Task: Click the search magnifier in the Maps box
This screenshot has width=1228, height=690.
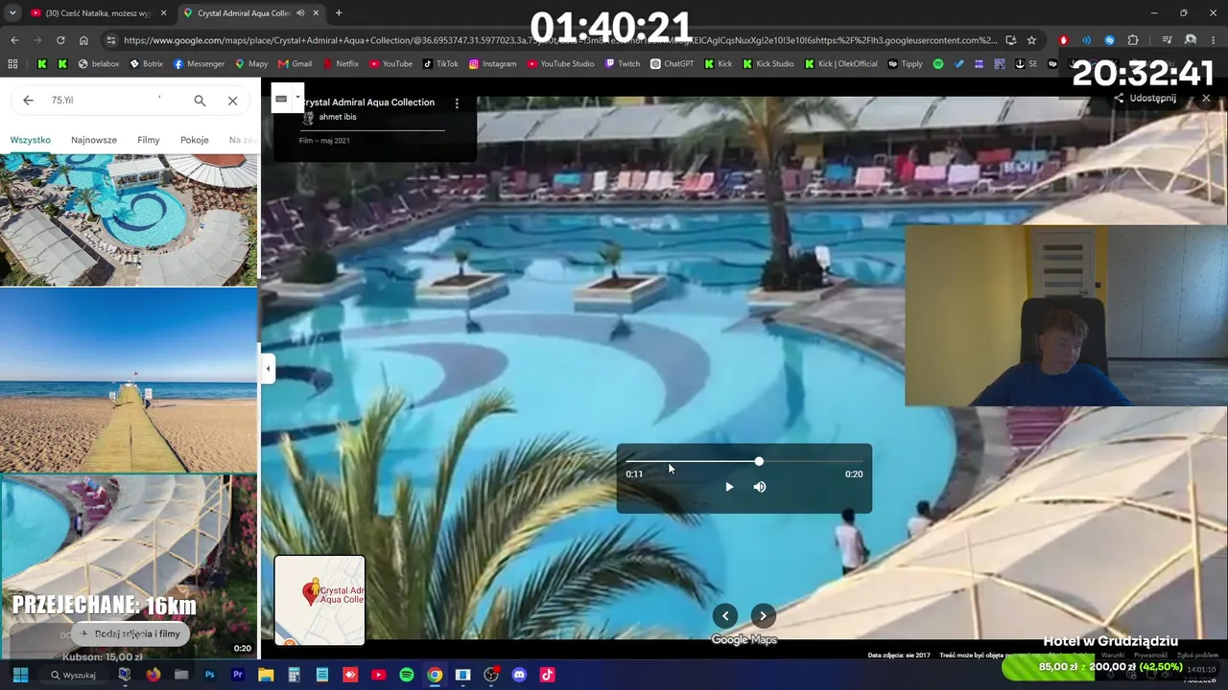Action: point(200,101)
